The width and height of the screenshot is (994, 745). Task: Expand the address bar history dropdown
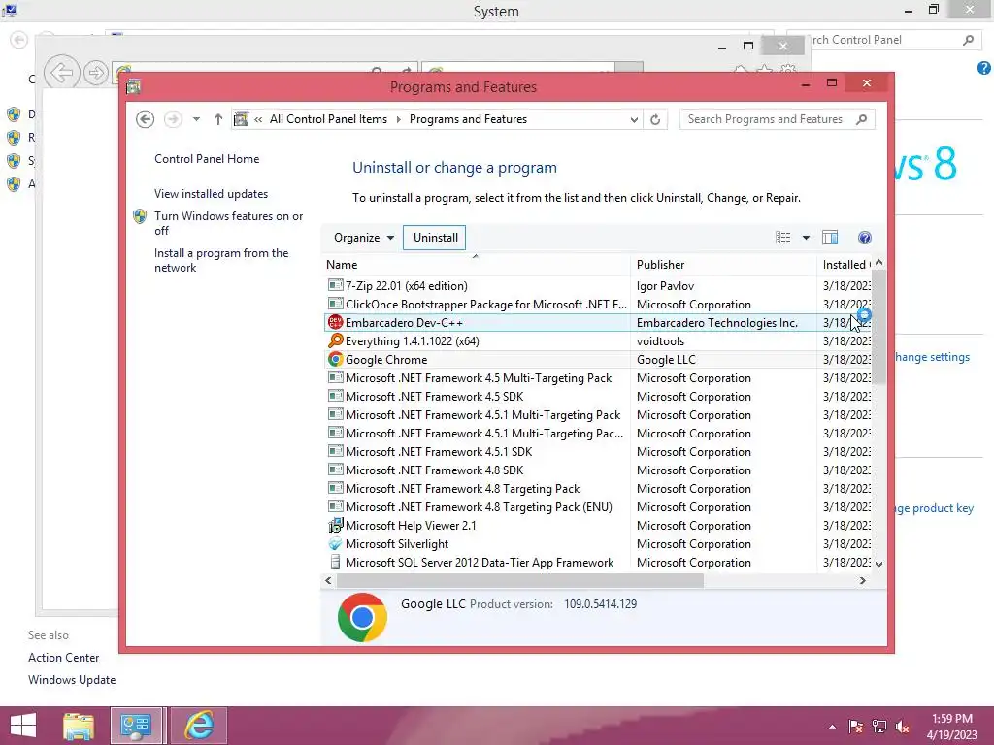[x=633, y=119]
